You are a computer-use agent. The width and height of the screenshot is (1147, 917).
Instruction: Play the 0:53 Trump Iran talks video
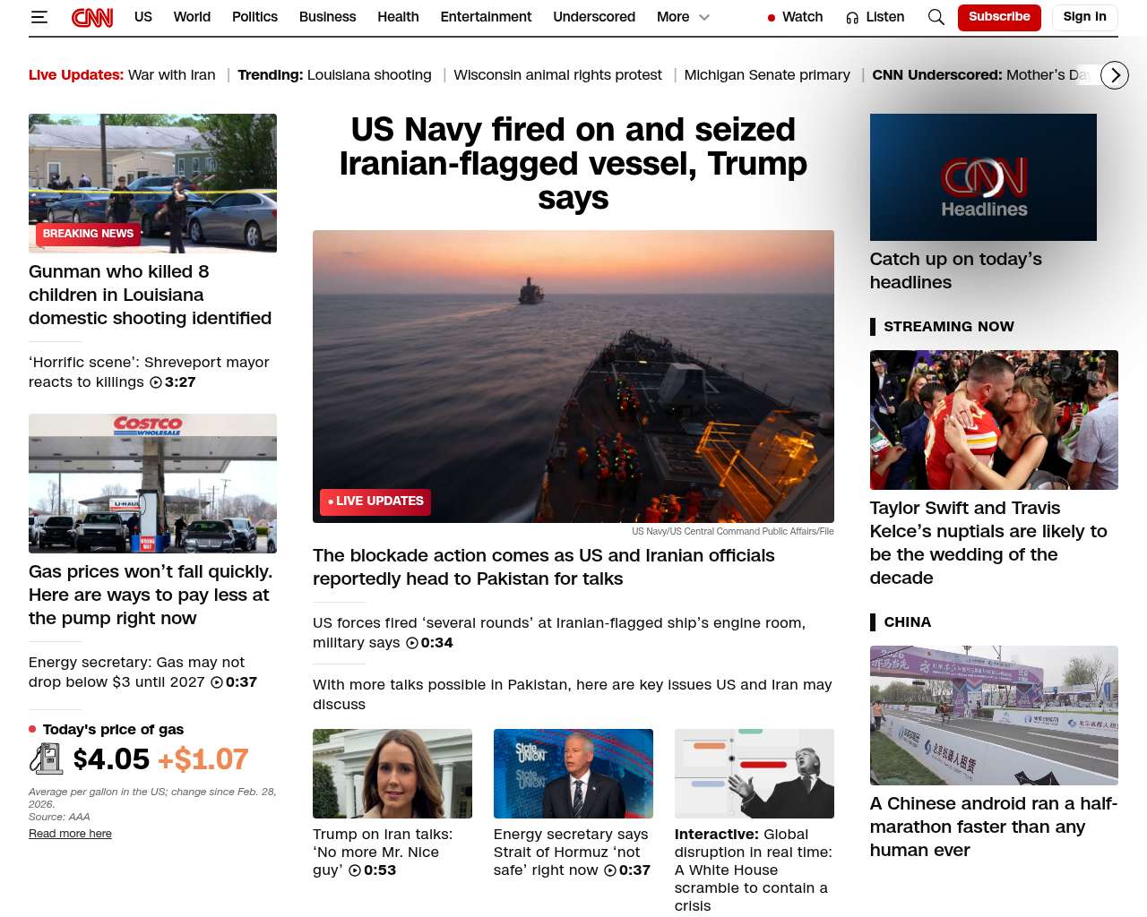[x=356, y=870]
